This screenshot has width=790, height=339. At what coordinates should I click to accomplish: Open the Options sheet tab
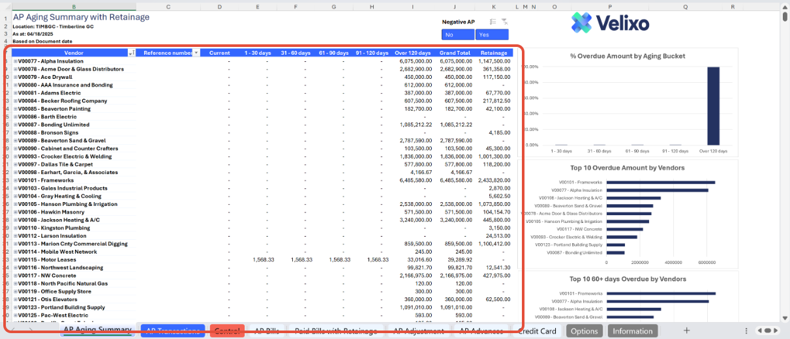point(585,331)
